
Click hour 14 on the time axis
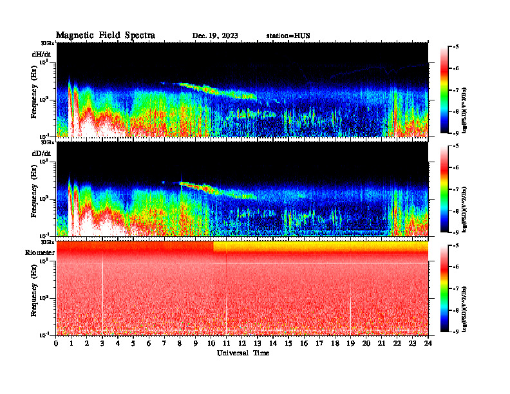pos(273,343)
